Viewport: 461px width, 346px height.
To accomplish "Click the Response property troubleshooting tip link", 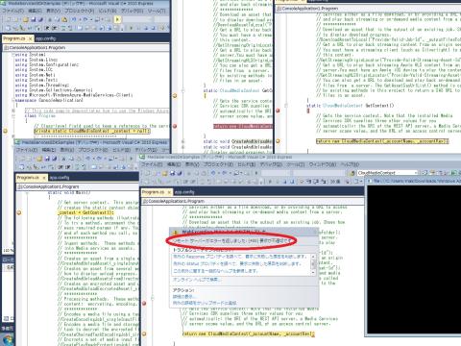I will pos(240,257).
